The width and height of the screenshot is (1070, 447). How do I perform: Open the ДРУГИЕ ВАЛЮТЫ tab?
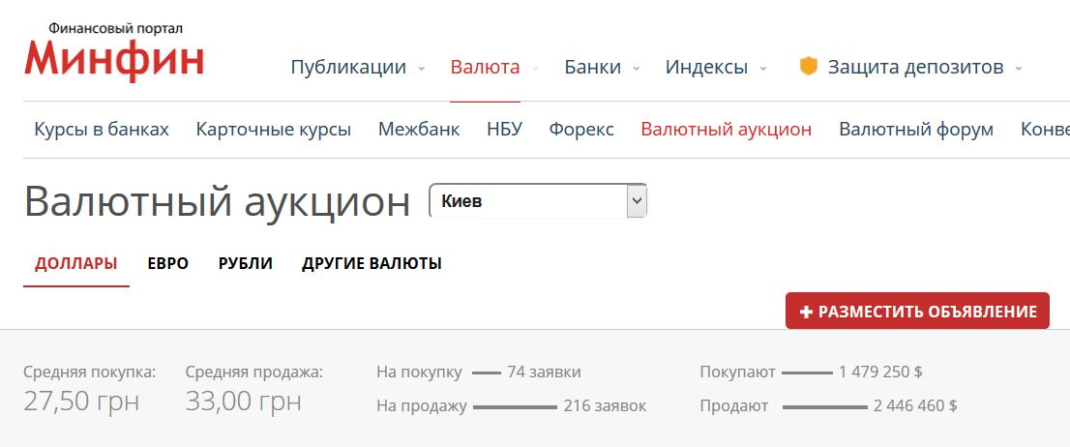tap(372, 263)
